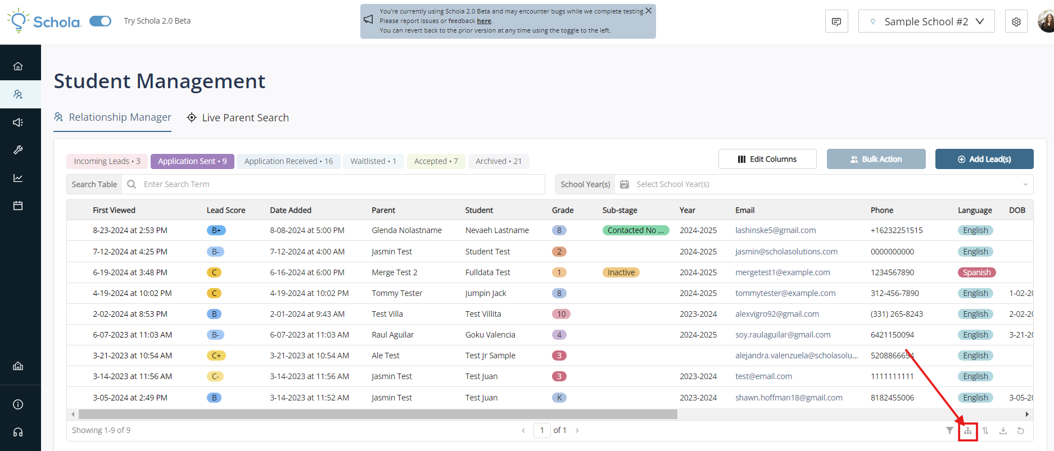Close the beta notice banner
Screen dimensions: 1054x451
click(x=649, y=11)
